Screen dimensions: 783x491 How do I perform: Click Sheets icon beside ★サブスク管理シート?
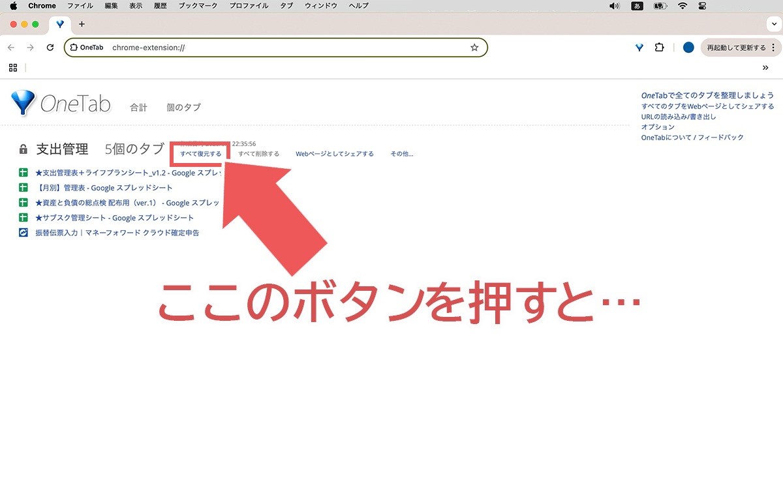tap(23, 218)
